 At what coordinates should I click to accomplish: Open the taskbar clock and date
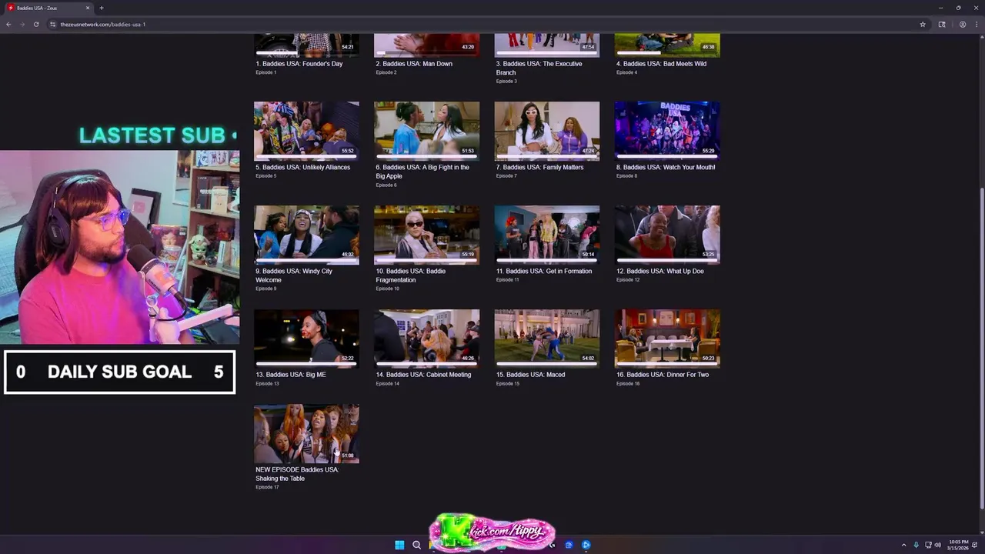tap(959, 545)
